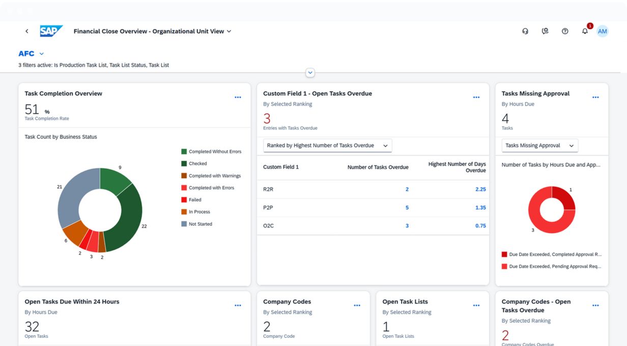Click P2P tasks overdue count 5

pyautogui.click(x=407, y=208)
